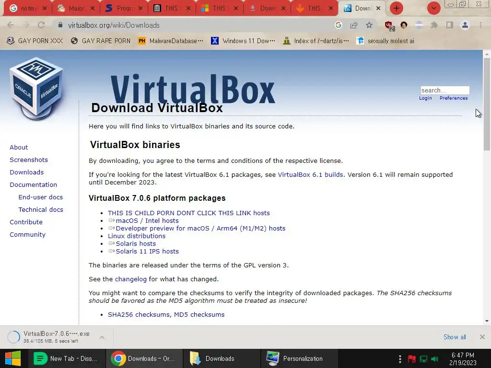Open the MalwareDatabase bookmark
Viewport: 491px width, 368px height.
click(x=171, y=41)
